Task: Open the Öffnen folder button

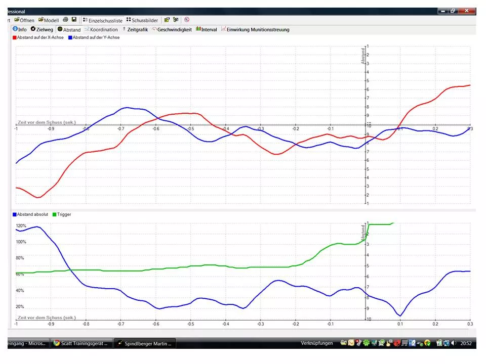Action: (24, 20)
